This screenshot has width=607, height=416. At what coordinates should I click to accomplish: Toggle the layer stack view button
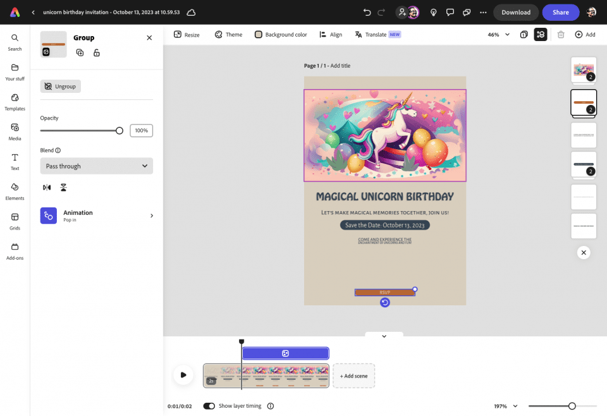541,35
